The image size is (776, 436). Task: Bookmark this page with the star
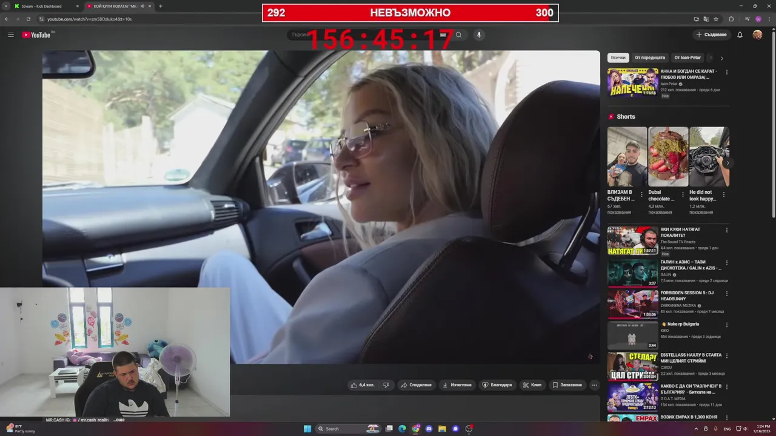(x=716, y=19)
